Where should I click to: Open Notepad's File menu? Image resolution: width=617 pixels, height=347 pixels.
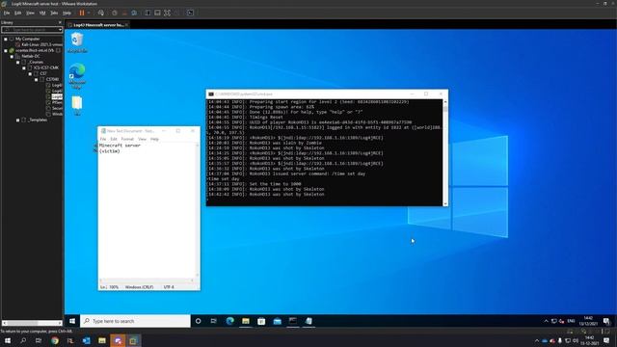click(x=103, y=139)
